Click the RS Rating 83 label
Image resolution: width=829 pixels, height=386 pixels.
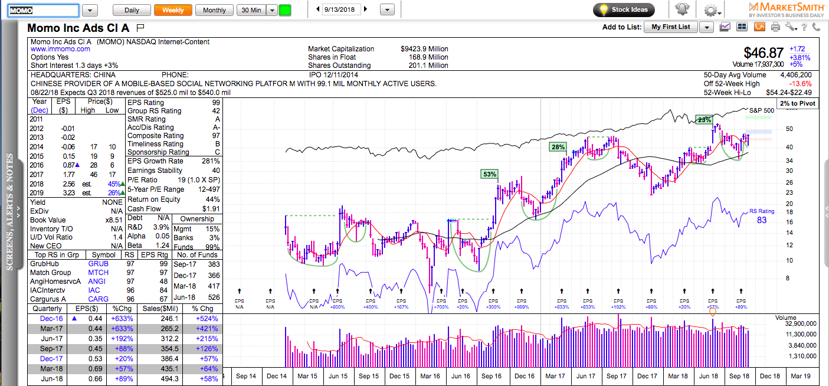(762, 216)
